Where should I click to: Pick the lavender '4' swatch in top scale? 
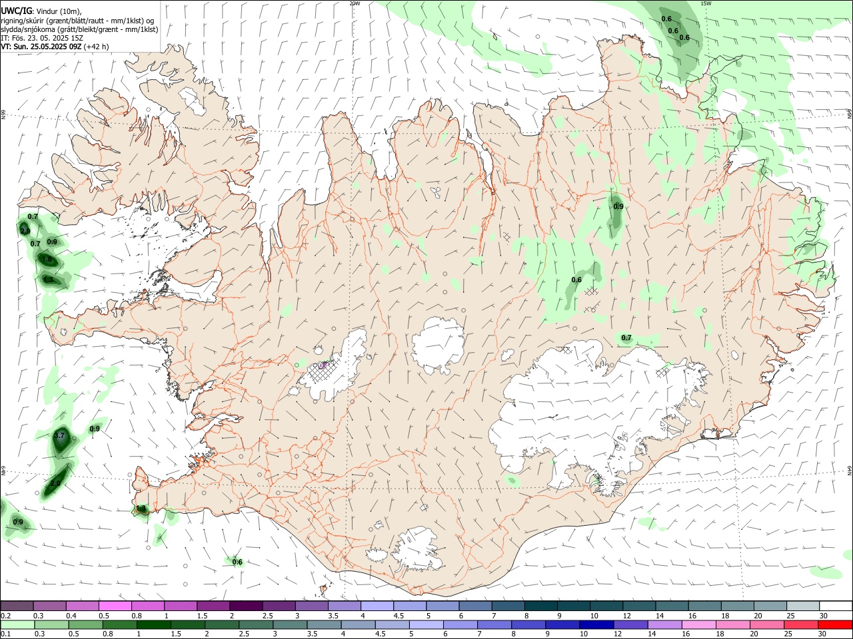(377, 606)
